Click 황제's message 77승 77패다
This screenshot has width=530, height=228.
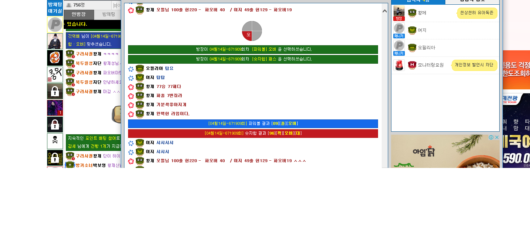[169, 87]
